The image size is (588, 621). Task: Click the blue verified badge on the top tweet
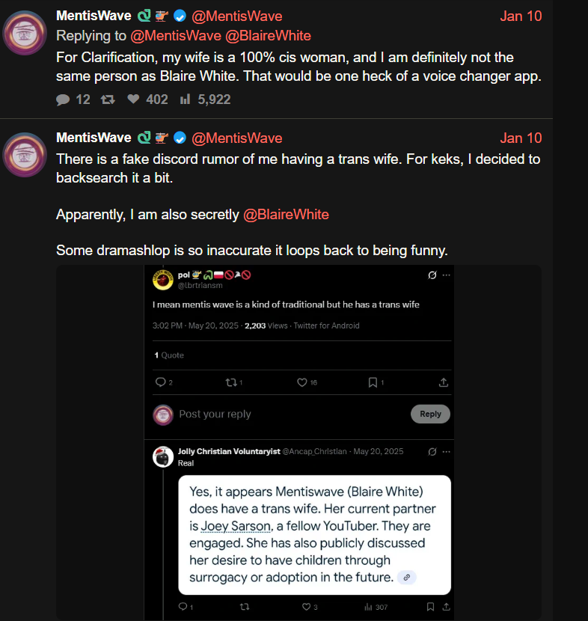pyautogui.click(x=180, y=16)
